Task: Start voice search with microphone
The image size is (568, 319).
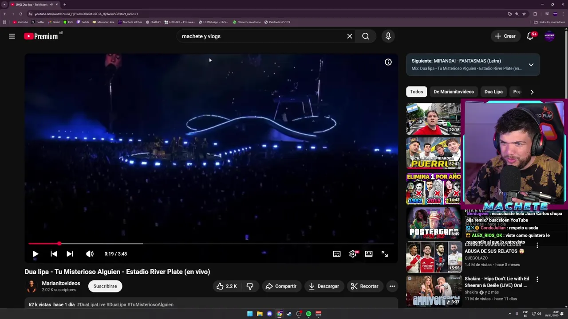Action: (x=388, y=36)
